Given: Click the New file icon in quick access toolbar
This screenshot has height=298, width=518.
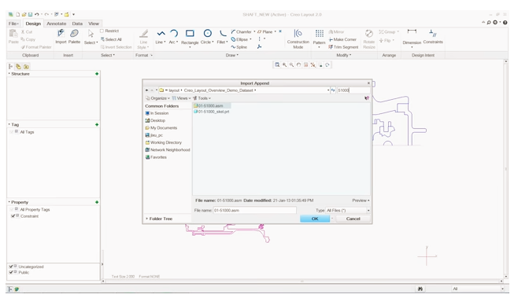Looking at the screenshot, I should [x=17, y=14].
